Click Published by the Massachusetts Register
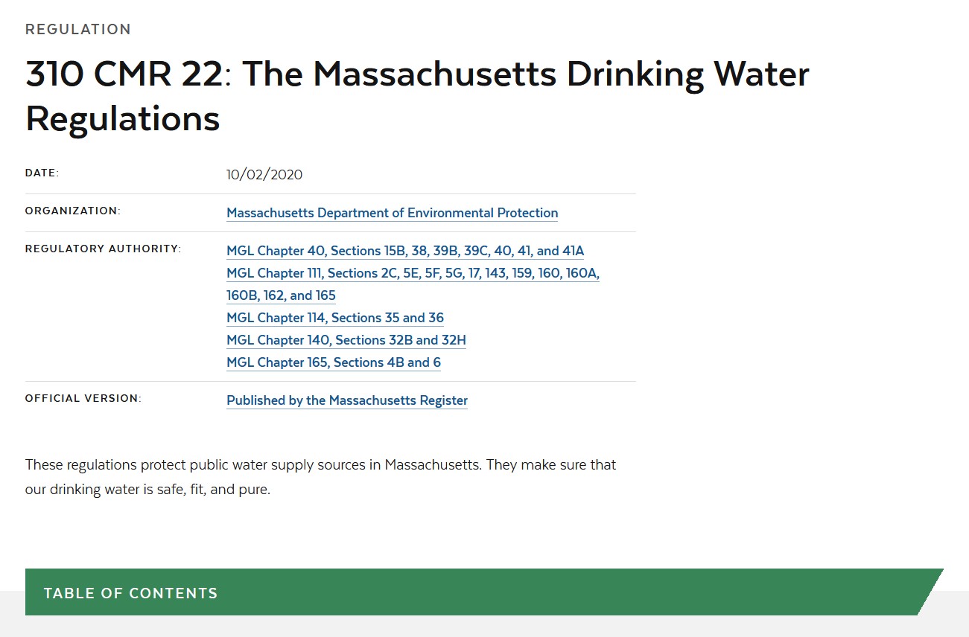This screenshot has width=969, height=637. coord(346,400)
